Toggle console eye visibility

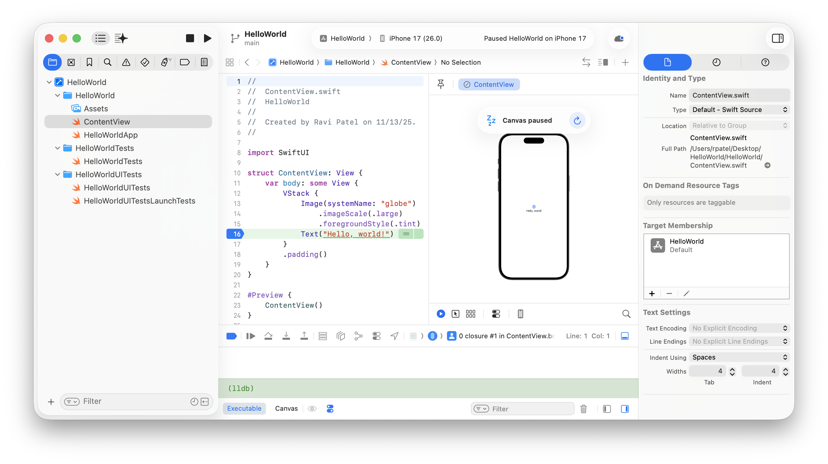click(x=312, y=408)
